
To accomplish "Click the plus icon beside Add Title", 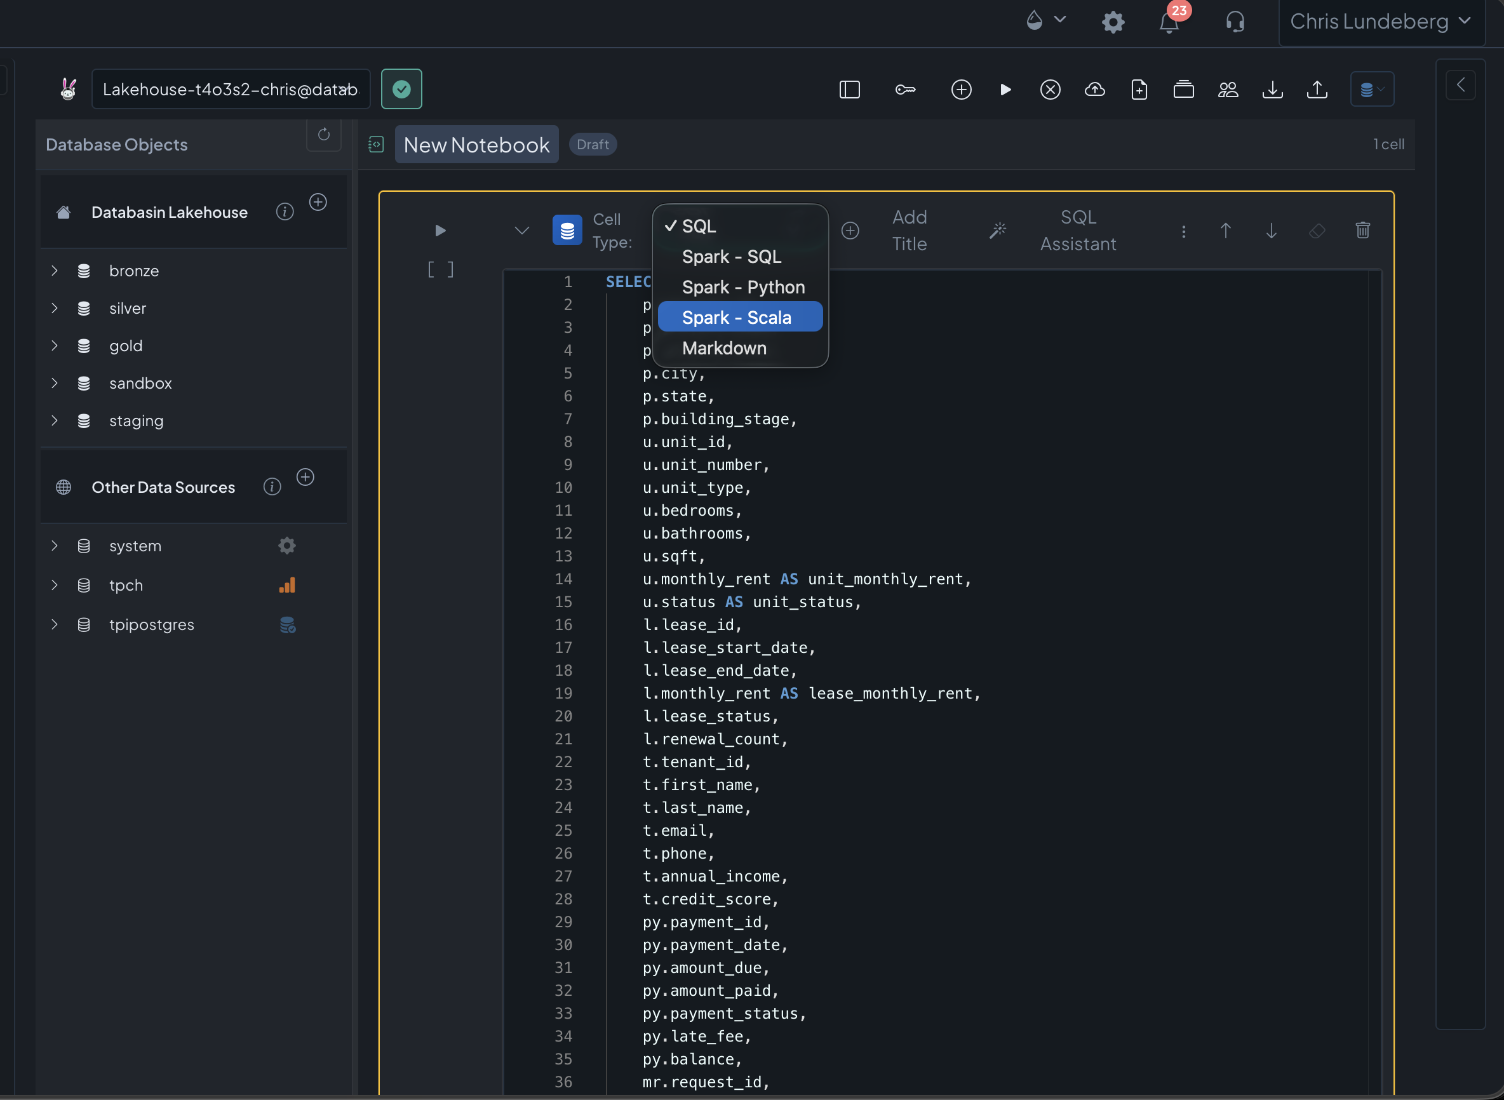I will pos(850,231).
